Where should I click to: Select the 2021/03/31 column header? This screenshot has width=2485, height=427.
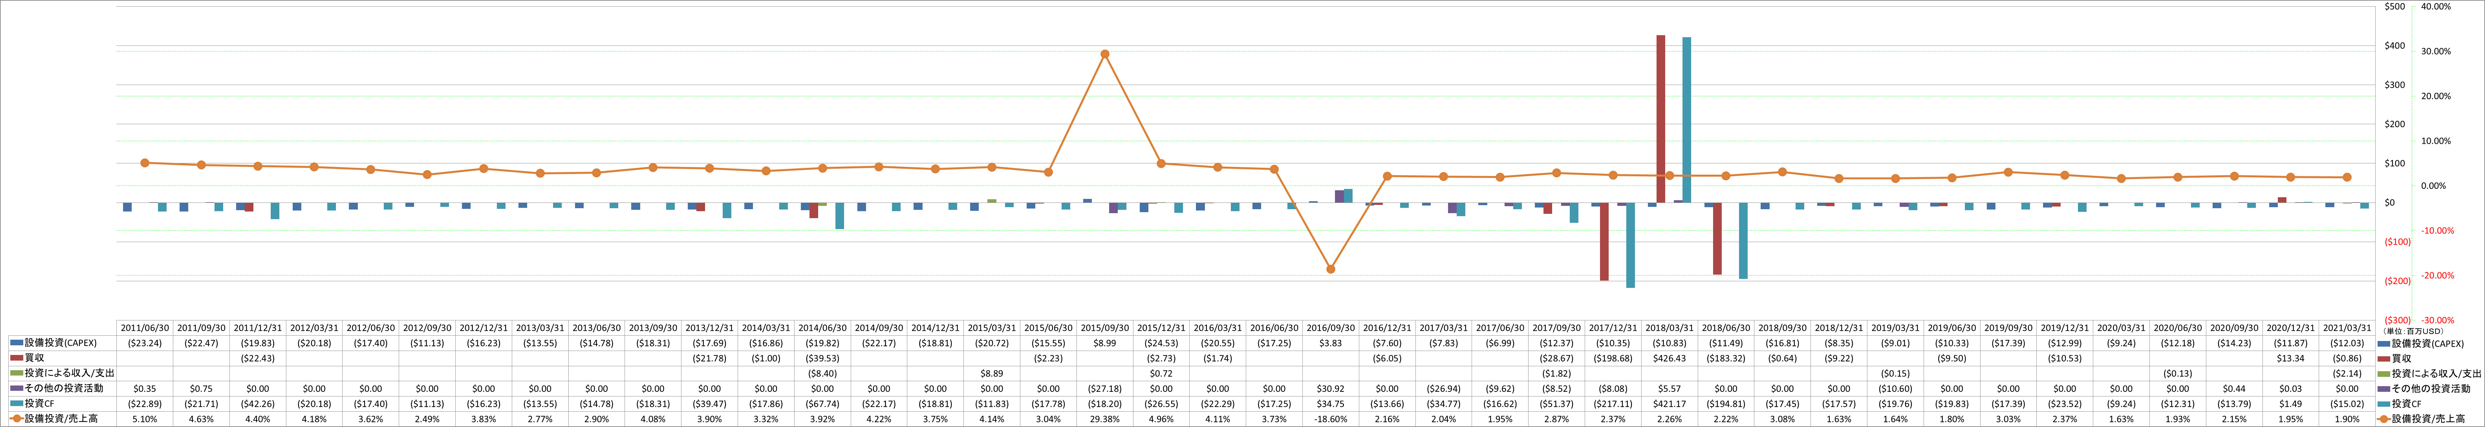pyautogui.click(x=2347, y=328)
